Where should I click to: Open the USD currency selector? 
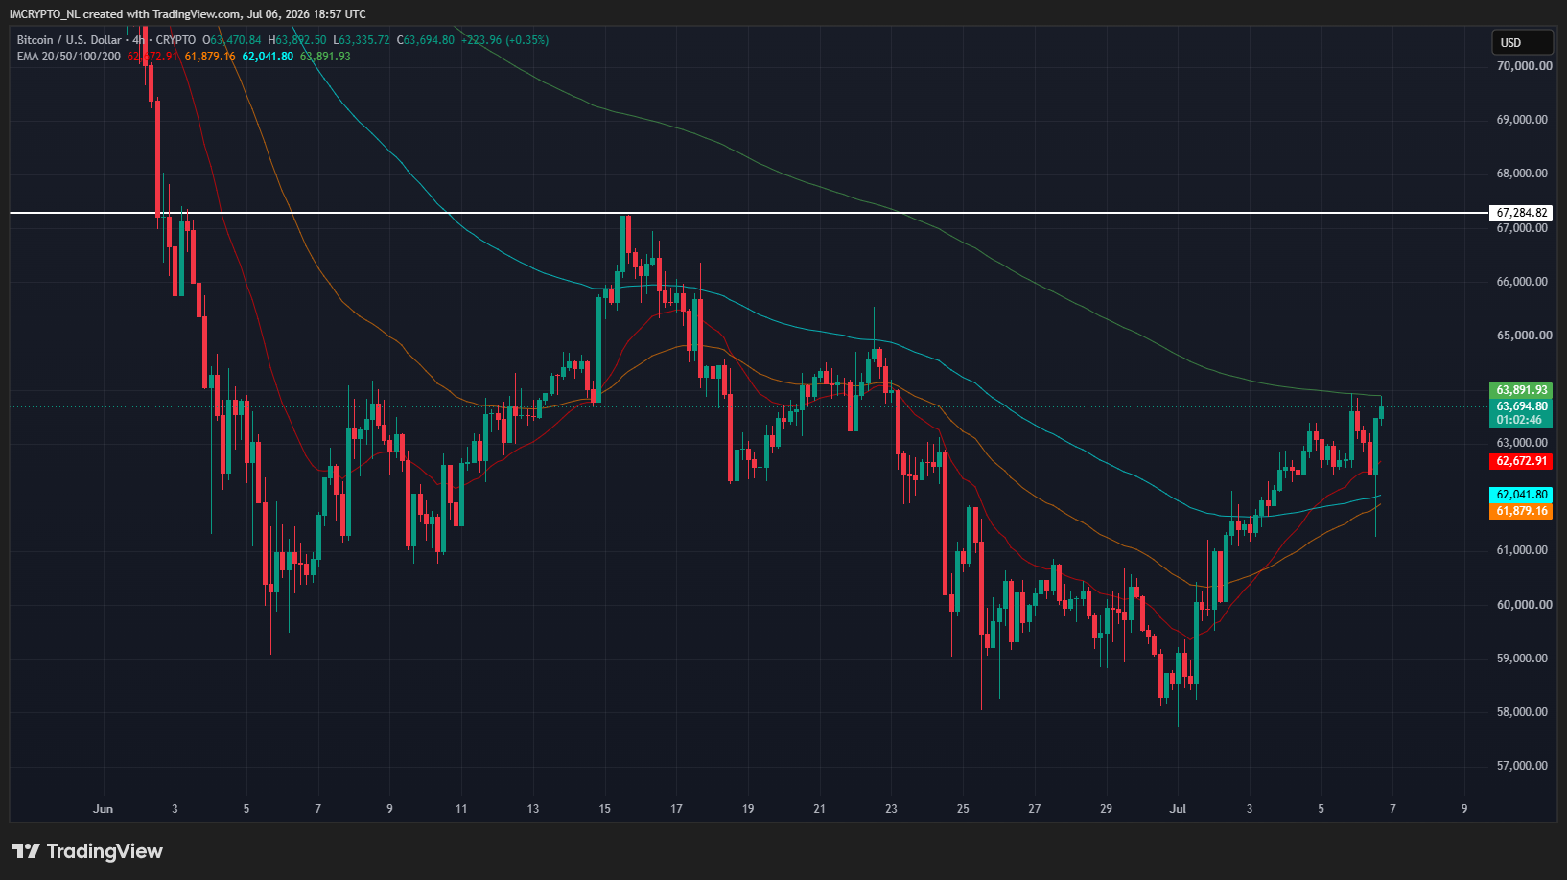pos(1522,42)
